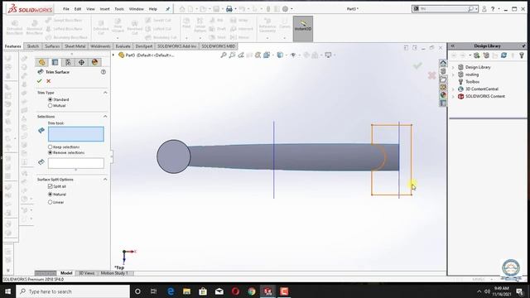The image size is (530, 298).
Task: Expand SOLIDWORKS Content tree node
Action: point(453,97)
